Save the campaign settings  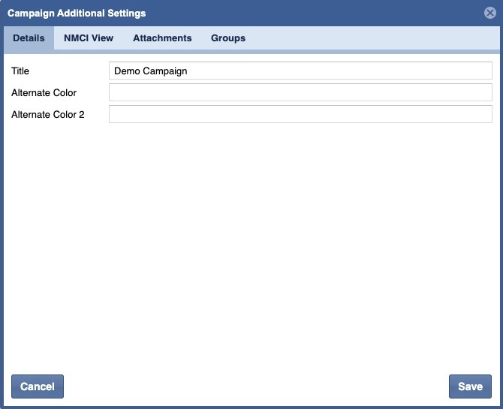470,386
